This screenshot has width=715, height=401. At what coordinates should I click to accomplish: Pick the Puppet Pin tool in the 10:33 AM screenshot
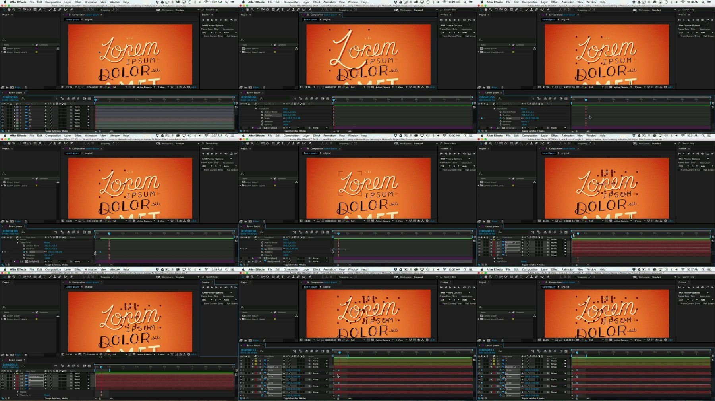click(71, 277)
